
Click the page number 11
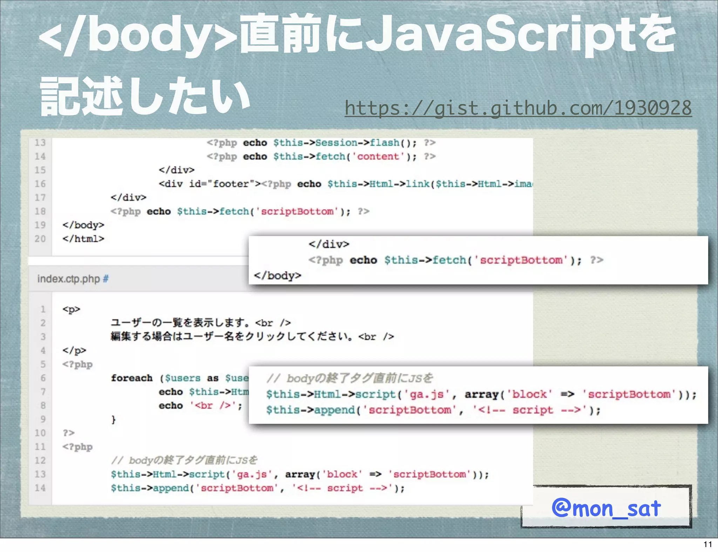pos(708,544)
